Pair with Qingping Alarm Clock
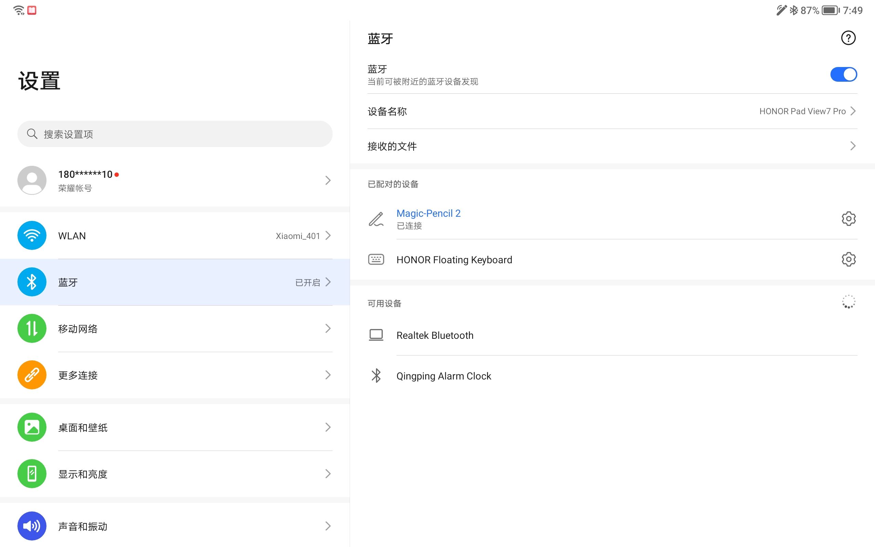 click(612, 375)
